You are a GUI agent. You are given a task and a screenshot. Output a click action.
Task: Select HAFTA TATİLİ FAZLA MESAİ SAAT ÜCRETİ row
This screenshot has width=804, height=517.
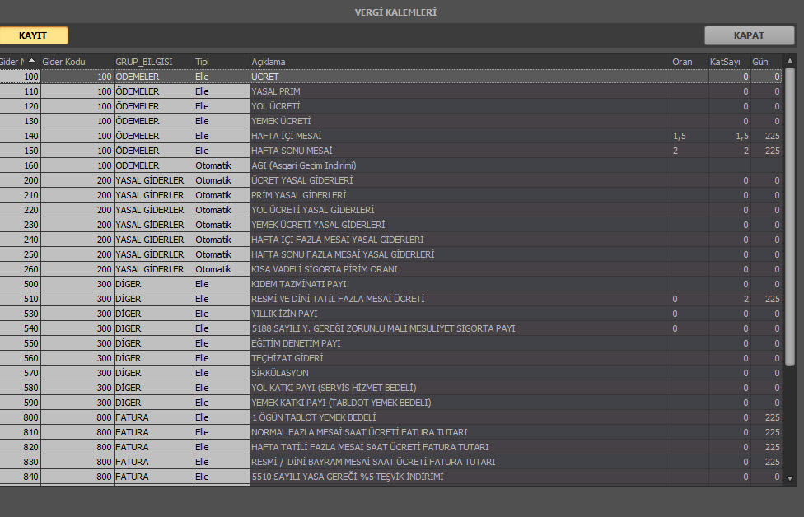click(x=460, y=448)
